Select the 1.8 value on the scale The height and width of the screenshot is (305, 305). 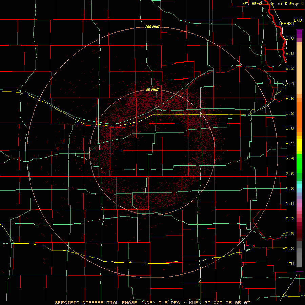click(x=290, y=189)
